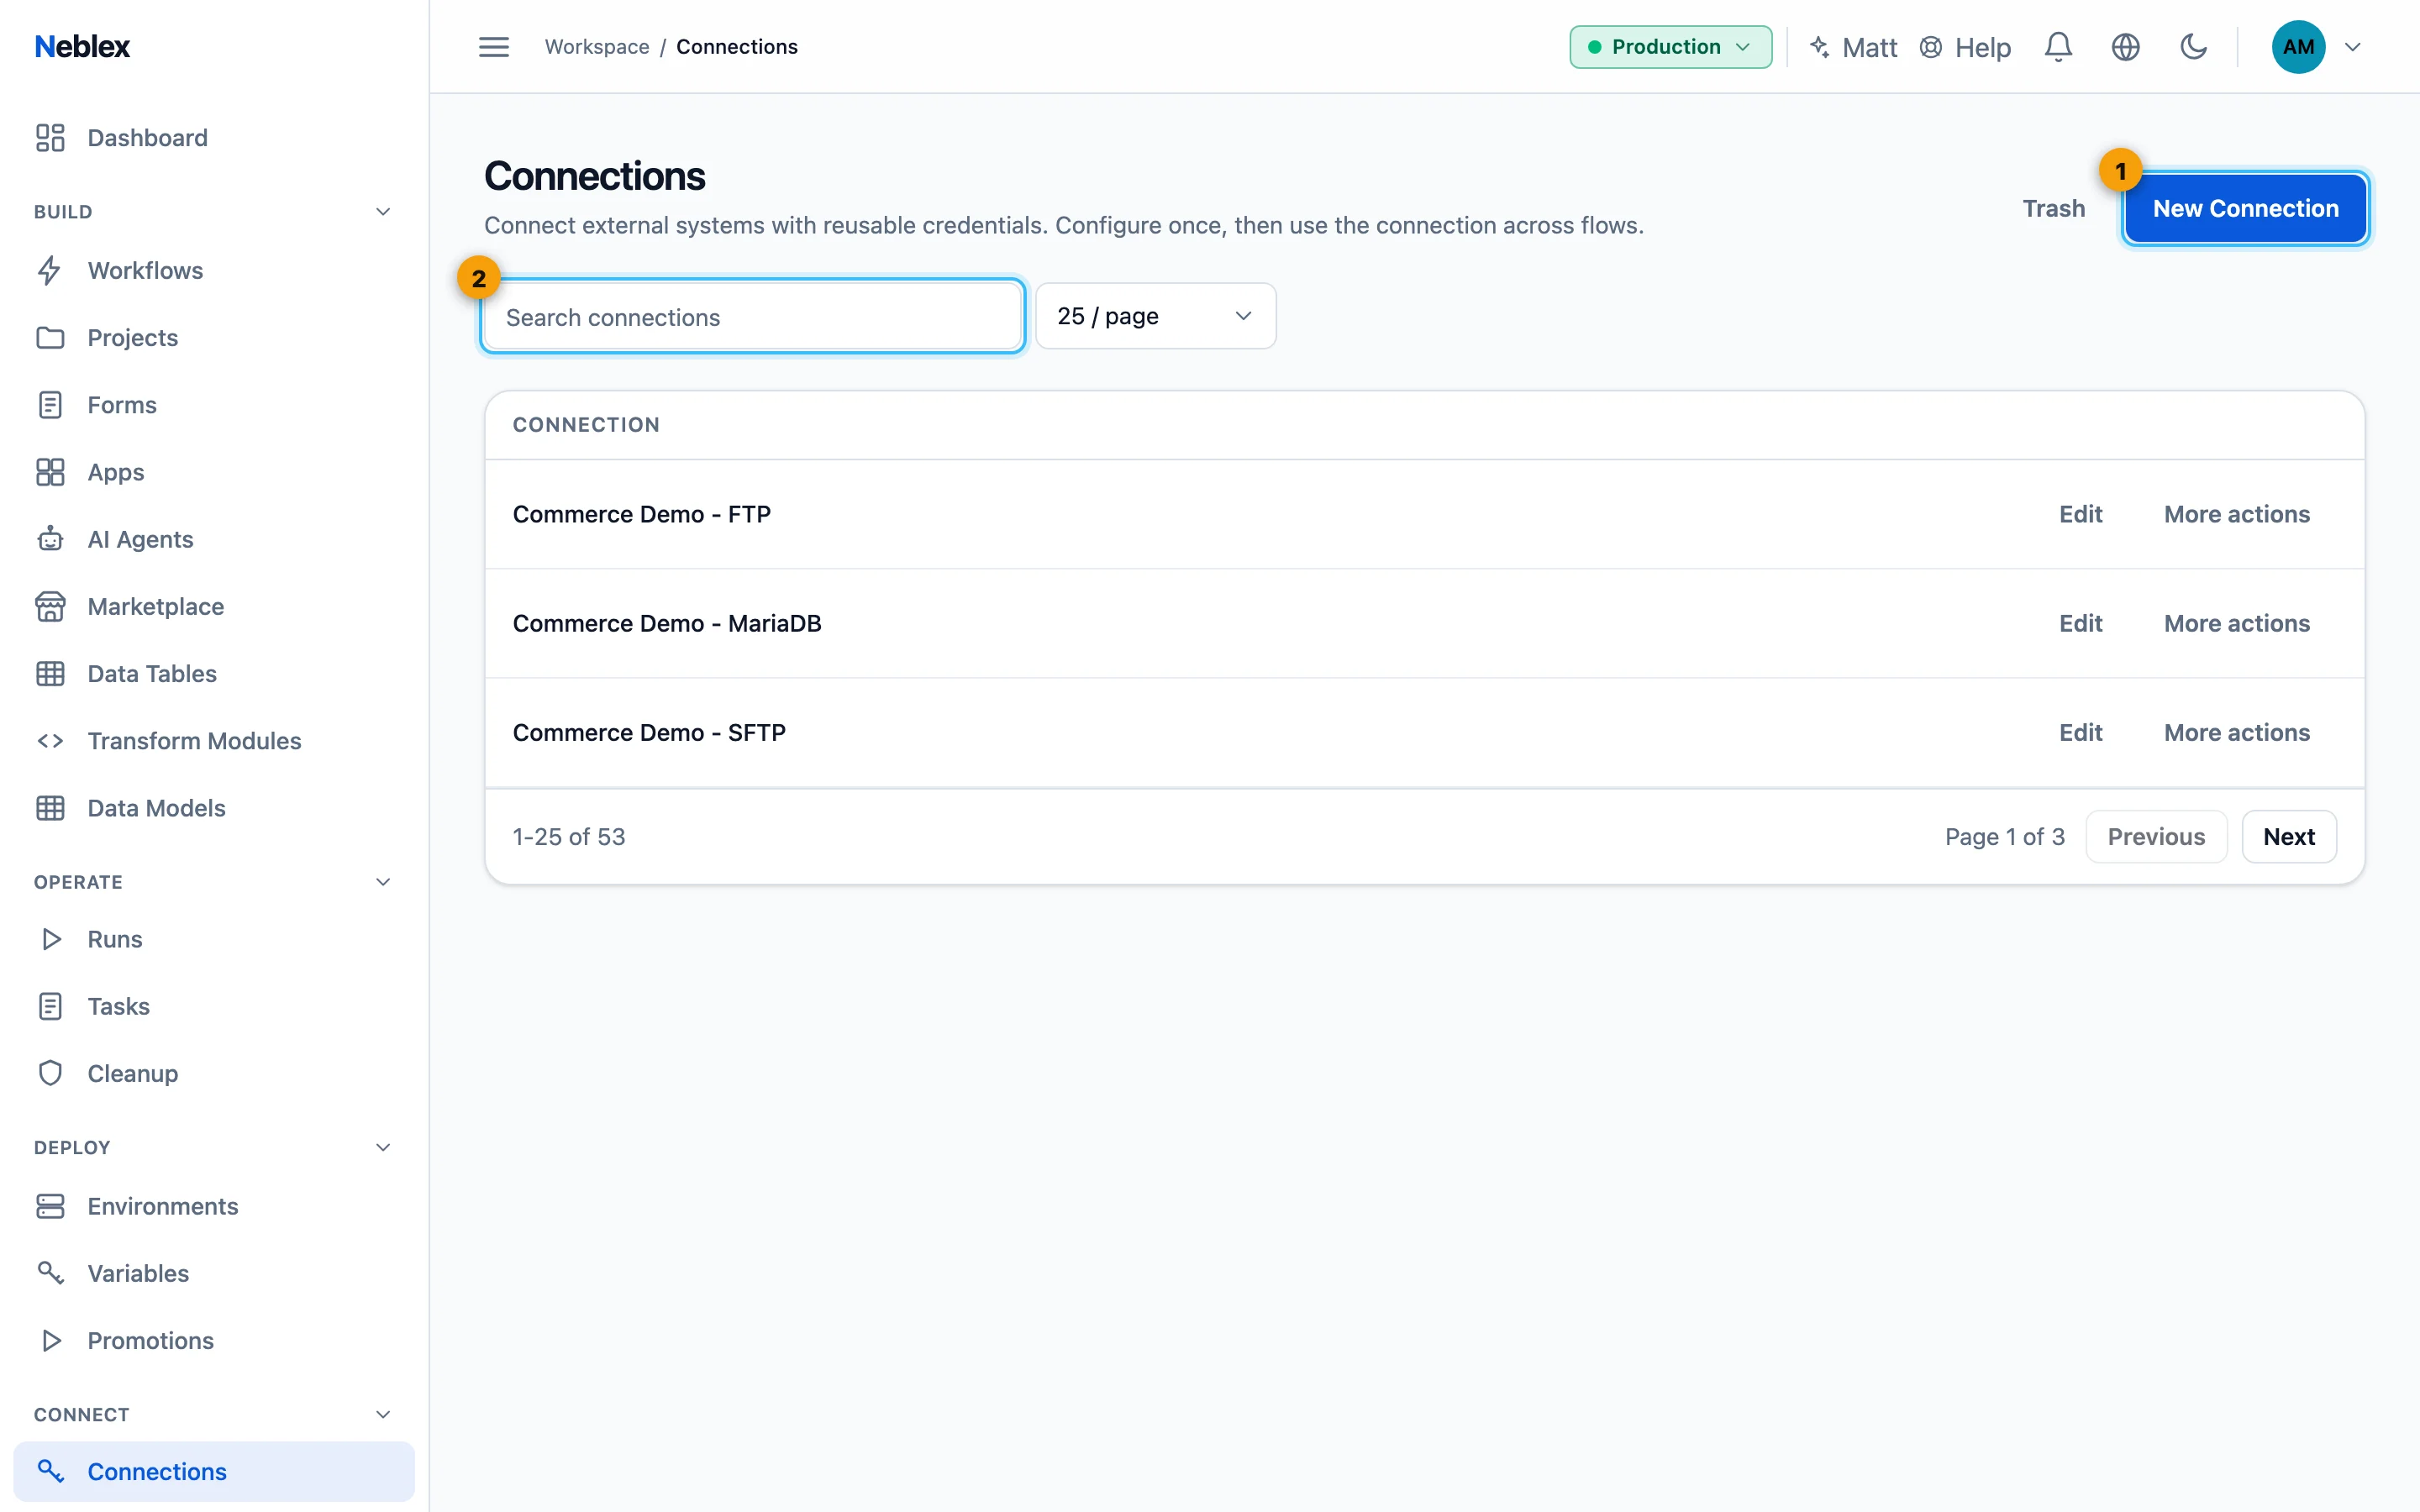Toggle dark mode moon icon

[2193, 47]
